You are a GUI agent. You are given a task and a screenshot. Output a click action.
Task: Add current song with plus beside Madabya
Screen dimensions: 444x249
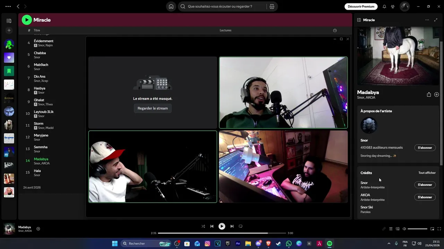pos(38,229)
